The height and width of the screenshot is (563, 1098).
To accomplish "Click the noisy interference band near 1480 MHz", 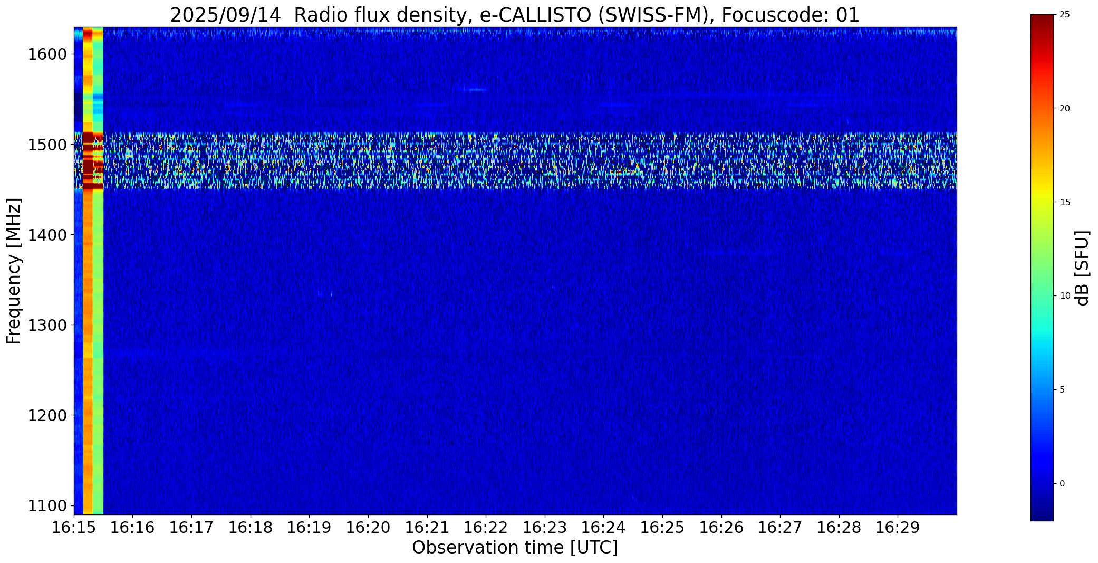I will pyautogui.click(x=515, y=160).
